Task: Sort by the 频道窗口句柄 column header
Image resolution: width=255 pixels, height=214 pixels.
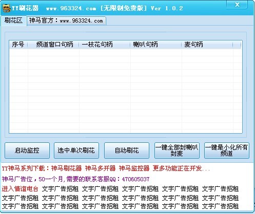Action: 53,45
